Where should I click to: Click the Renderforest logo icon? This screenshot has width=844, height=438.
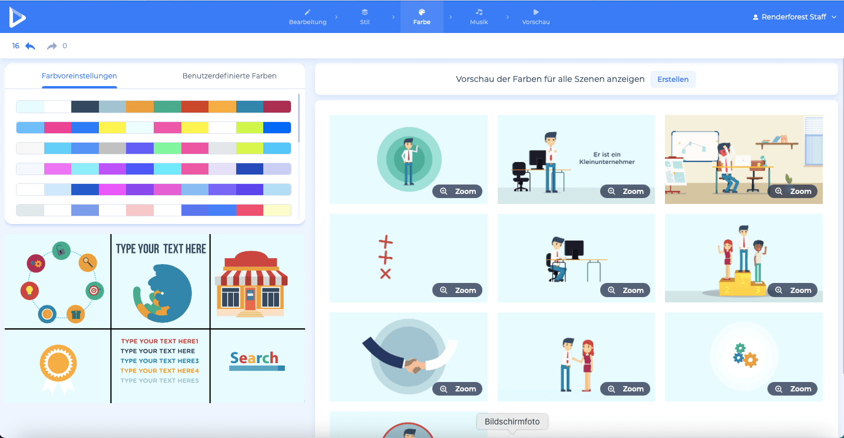pos(17,17)
